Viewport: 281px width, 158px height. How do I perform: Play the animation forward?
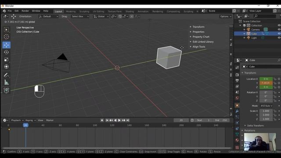[x=119, y=120]
